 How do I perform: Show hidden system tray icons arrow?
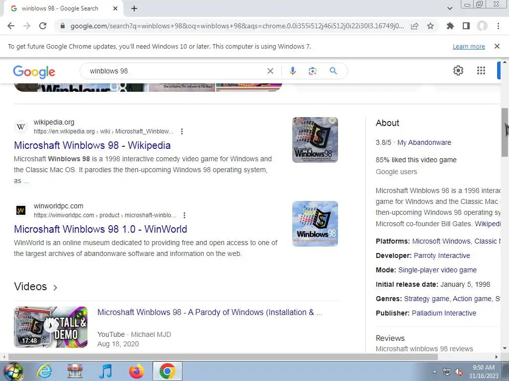pos(434,372)
